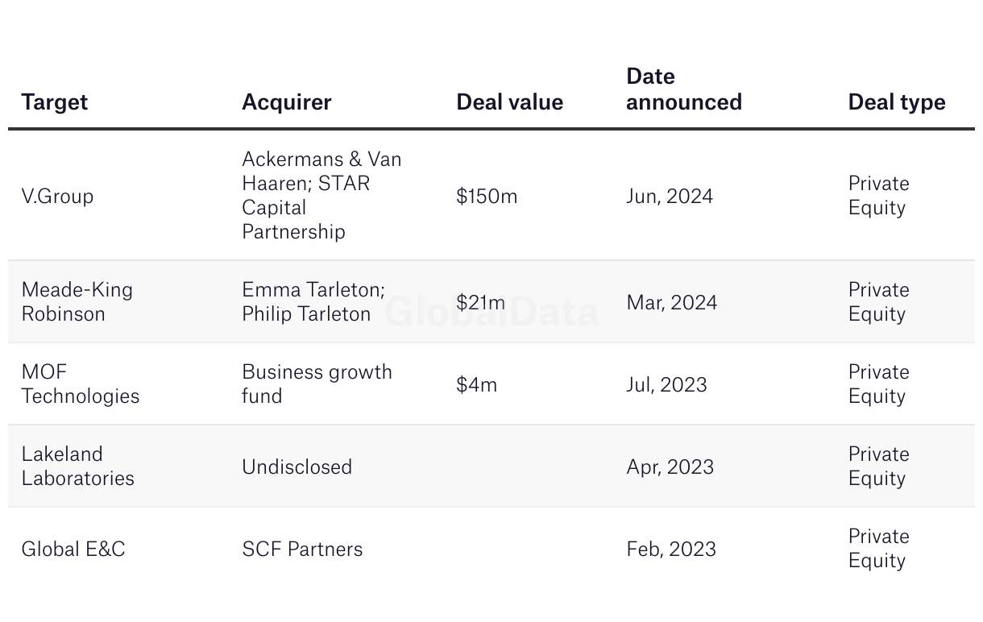
Task: Click the $150m deal value
Action: (x=487, y=196)
